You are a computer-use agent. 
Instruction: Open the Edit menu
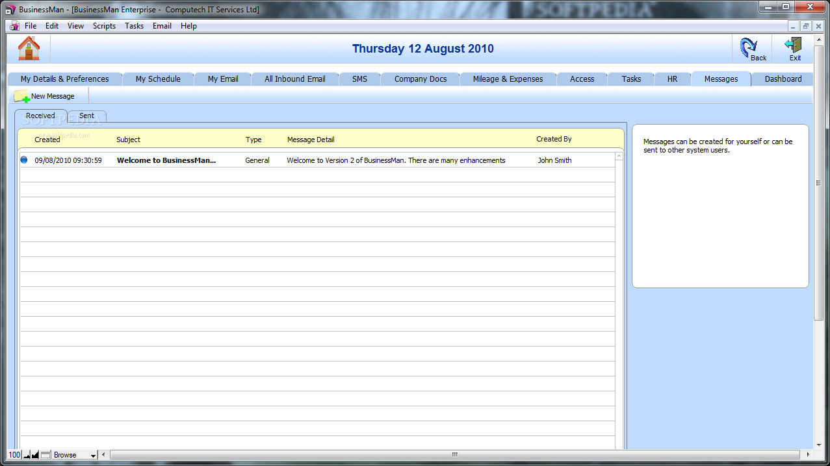coord(52,26)
